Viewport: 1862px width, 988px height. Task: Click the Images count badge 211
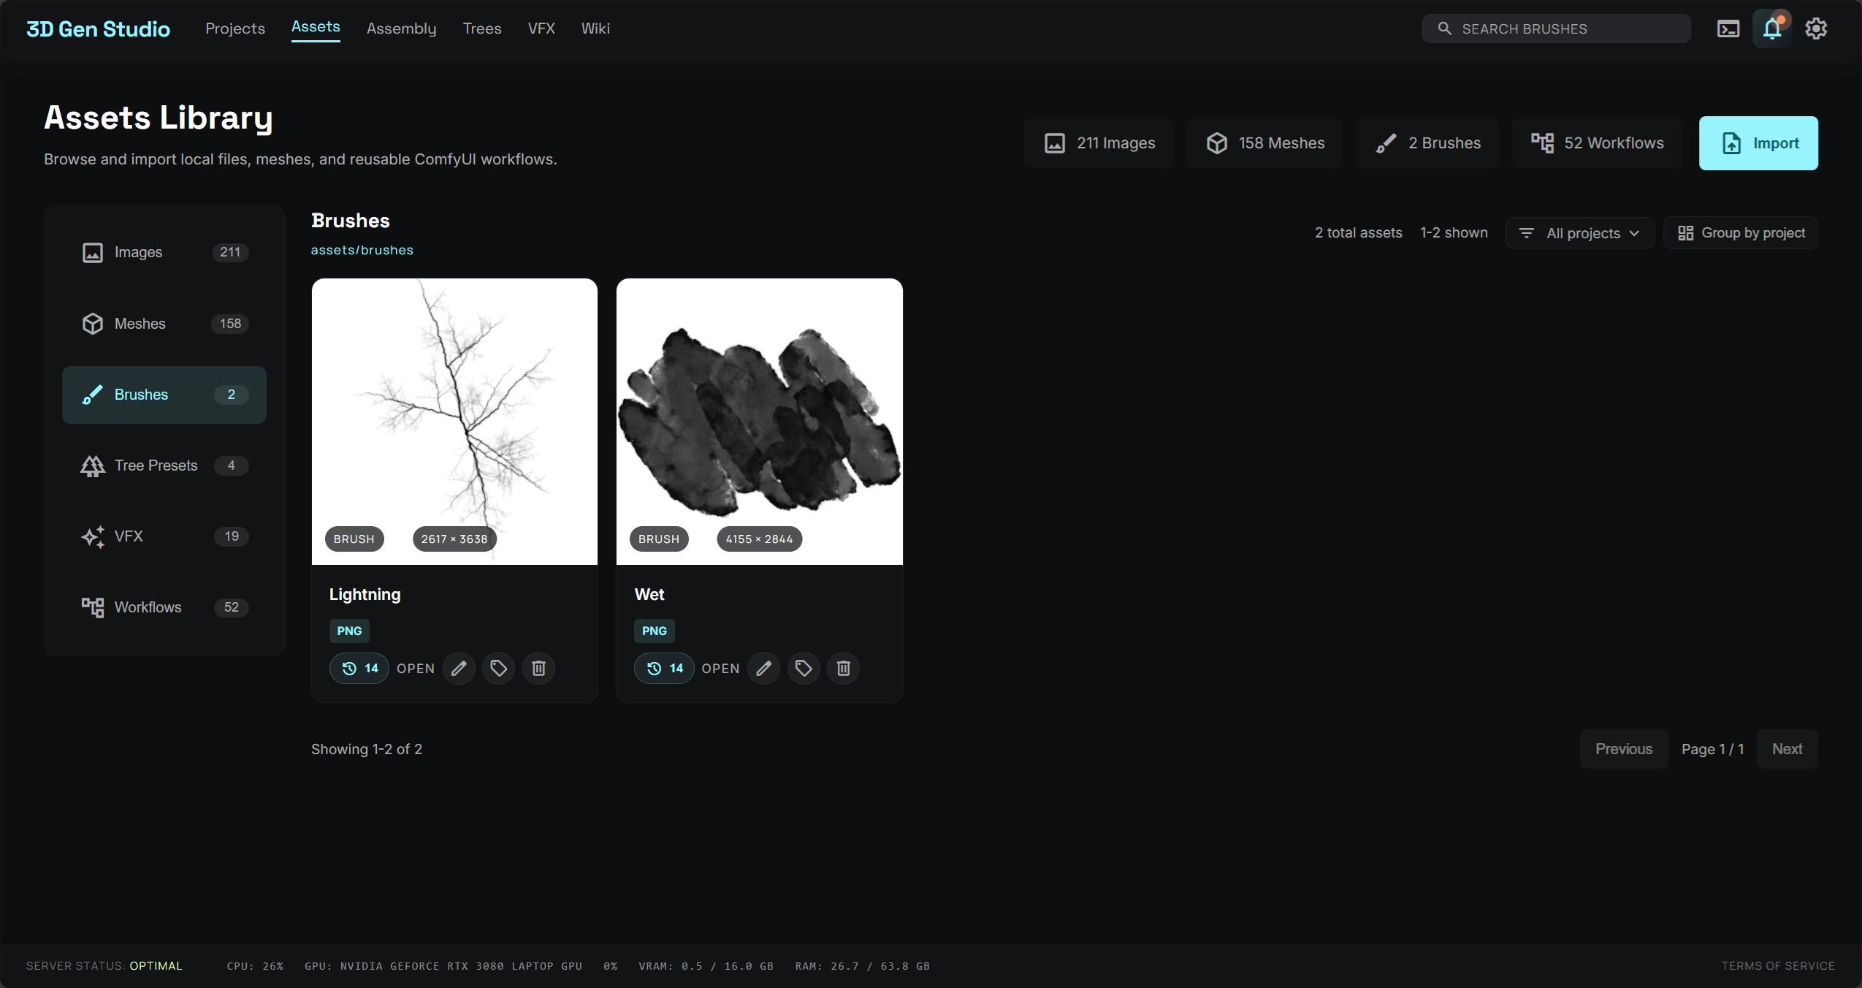230,252
